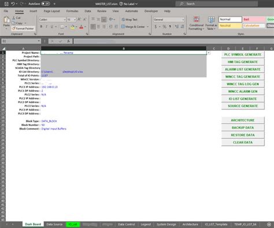Toggle Bottom Align icon
The height and width of the screenshot is (228, 274).
[x=103, y=19]
